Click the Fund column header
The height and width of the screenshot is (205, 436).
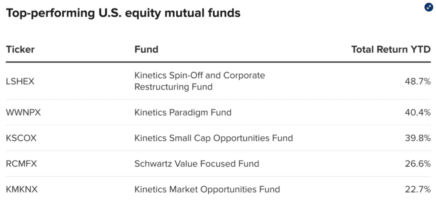(x=146, y=49)
